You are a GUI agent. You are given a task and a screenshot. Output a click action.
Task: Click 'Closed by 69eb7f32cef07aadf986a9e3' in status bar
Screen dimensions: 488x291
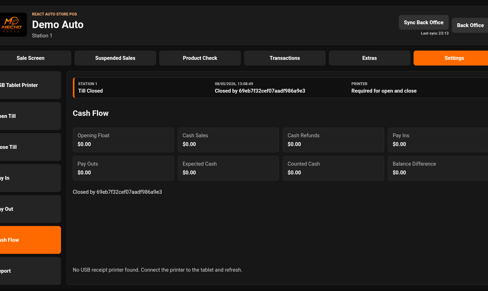[x=260, y=91]
